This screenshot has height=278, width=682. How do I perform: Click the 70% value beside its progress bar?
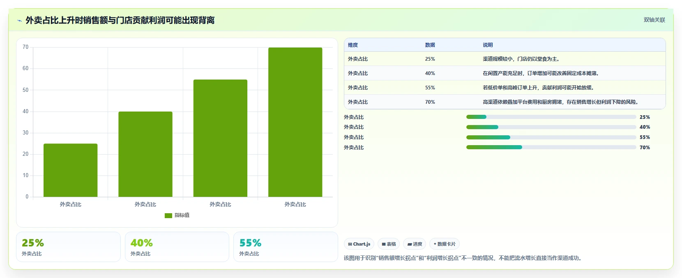(x=645, y=148)
